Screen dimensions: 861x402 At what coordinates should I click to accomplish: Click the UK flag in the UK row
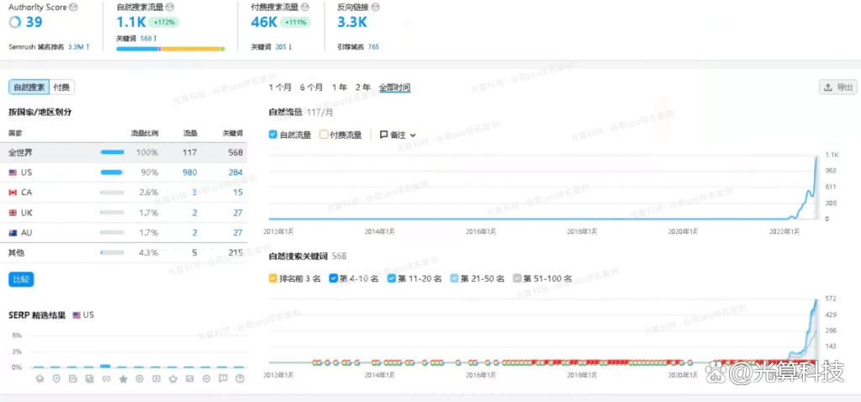(x=13, y=213)
